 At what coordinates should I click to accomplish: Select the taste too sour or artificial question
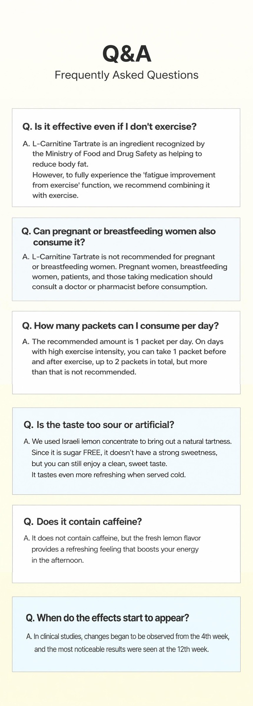point(99,425)
